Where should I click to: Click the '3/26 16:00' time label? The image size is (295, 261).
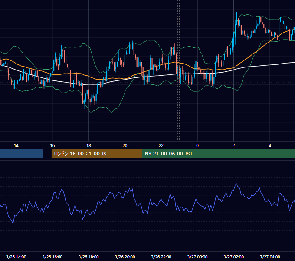[x=52, y=257]
